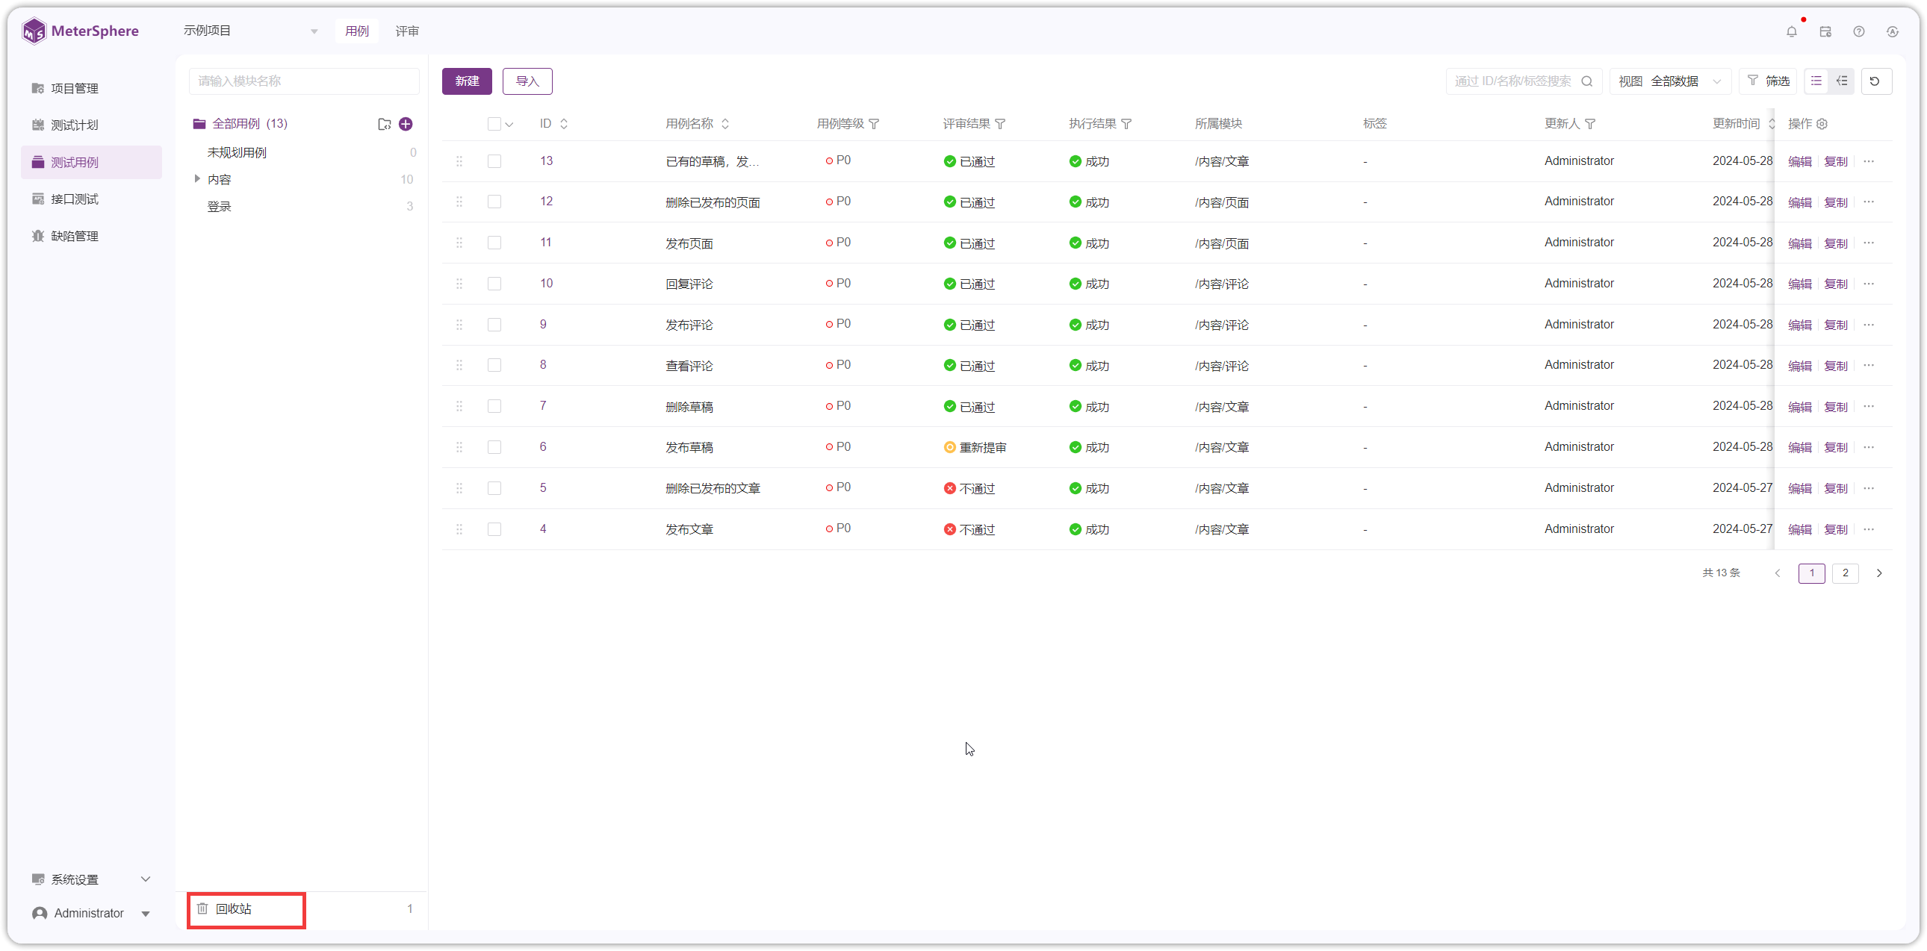Click the folder expand-all icon beside 全部用例
The height and width of the screenshot is (951, 1927).
[384, 124]
